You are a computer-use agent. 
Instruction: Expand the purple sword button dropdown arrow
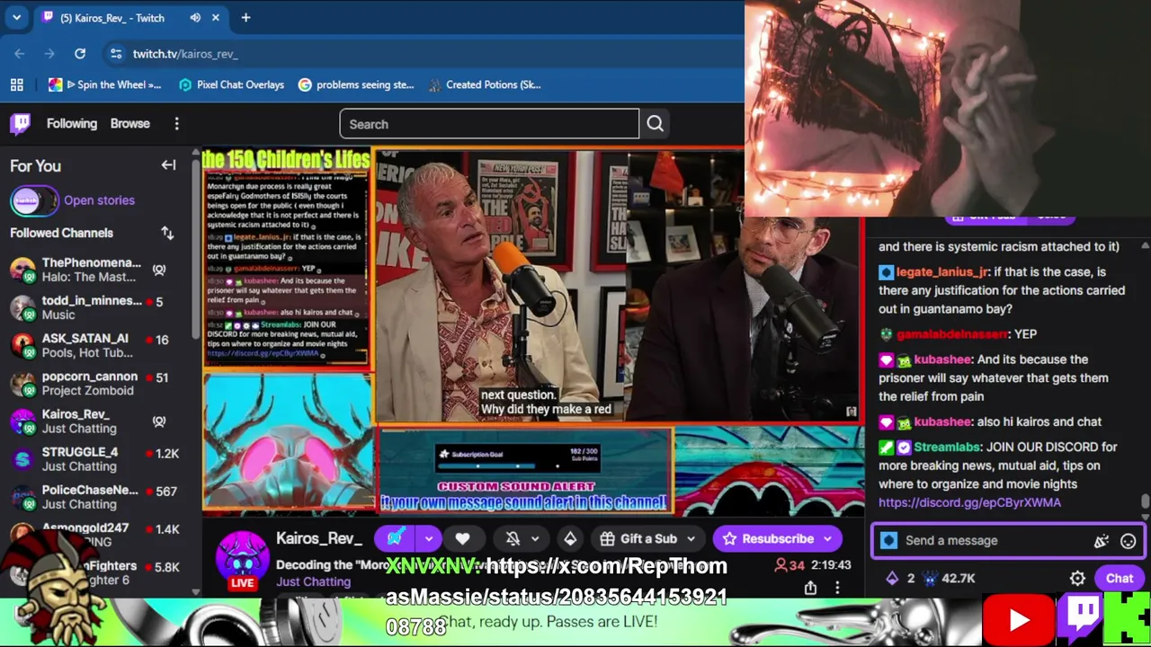point(429,539)
